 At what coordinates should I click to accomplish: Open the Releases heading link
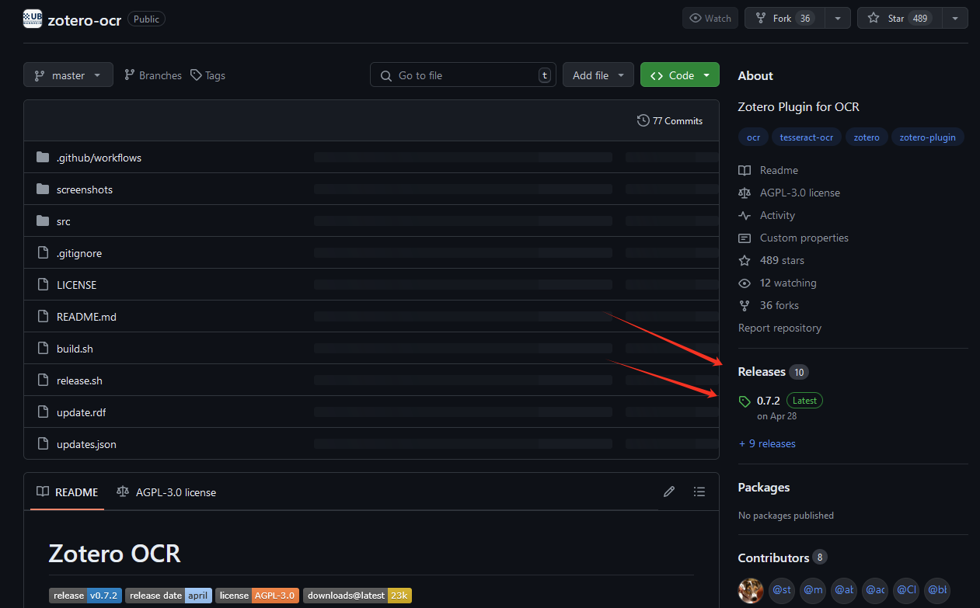pyautogui.click(x=772, y=372)
